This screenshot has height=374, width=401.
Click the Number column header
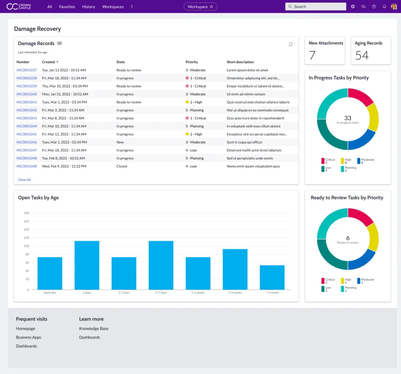click(23, 62)
